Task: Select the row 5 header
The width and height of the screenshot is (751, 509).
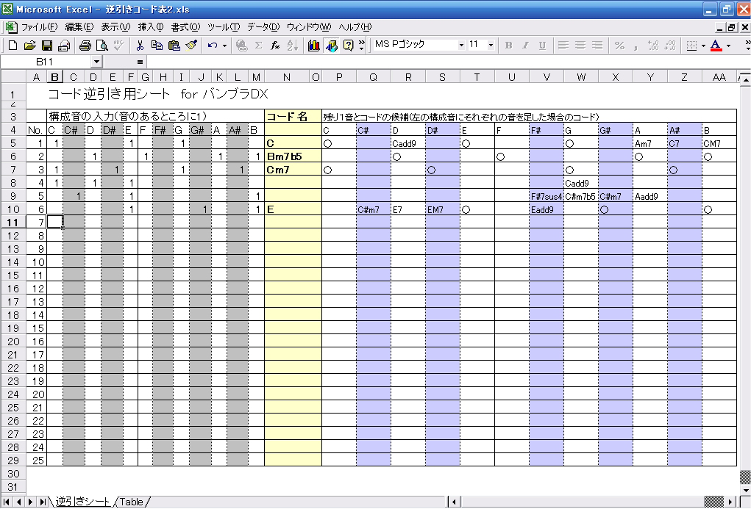Action: (x=13, y=143)
